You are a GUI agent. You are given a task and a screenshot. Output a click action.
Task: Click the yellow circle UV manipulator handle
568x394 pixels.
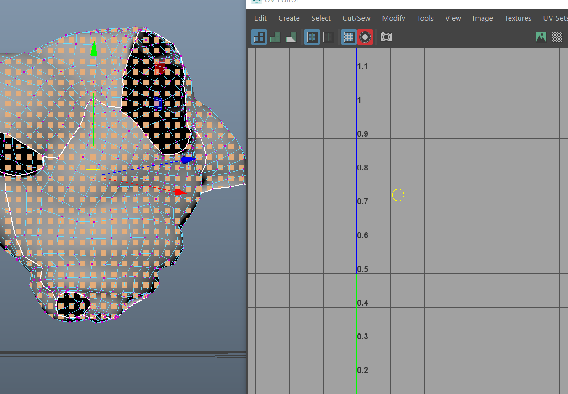(x=398, y=195)
